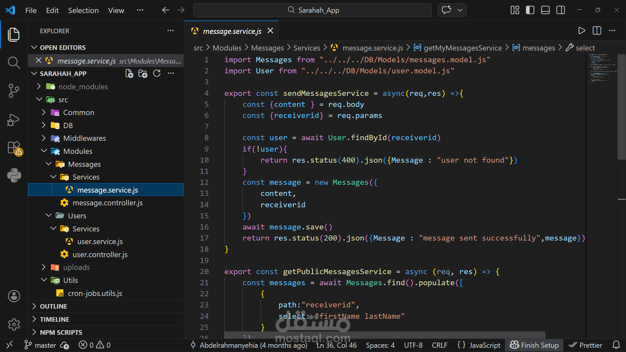Click New Folder icon in explorer header
Image resolution: width=626 pixels, height=352 pixels.
(143, 74)
